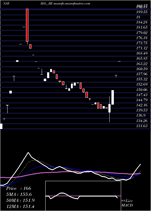The width and height of the screenshot is (151, 211).
Task: Click the 131.63 price axis label
Action: [142, 126]
